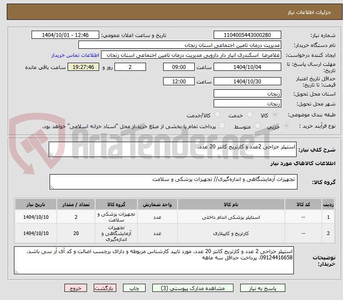
Task: Click the نام کالا column header
Action: point(231,204)
